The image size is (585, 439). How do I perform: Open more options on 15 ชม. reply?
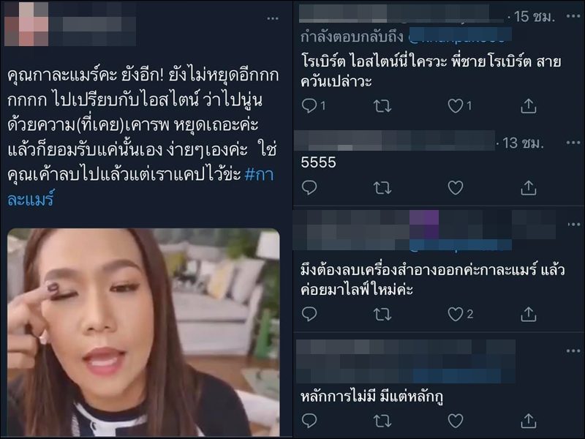573,16
